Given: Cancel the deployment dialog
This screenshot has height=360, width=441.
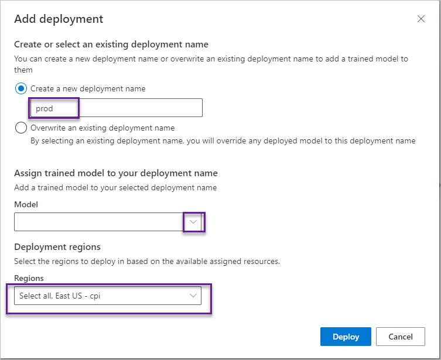Looking at the screenshot, I should [x=400, y=337].
